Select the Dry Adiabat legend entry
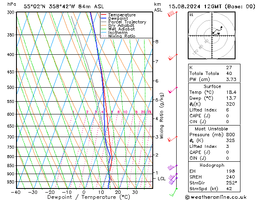This screenshot has width=259, height=200. pos(121,26)
